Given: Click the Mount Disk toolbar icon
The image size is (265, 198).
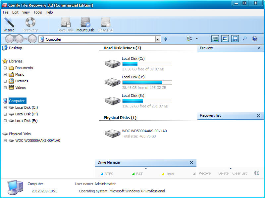Looking at the screenshot, I should [x=85, y=25].
